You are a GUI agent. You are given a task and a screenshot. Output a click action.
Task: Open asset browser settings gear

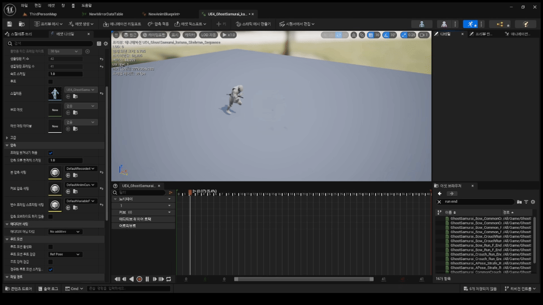click(533, 202)
